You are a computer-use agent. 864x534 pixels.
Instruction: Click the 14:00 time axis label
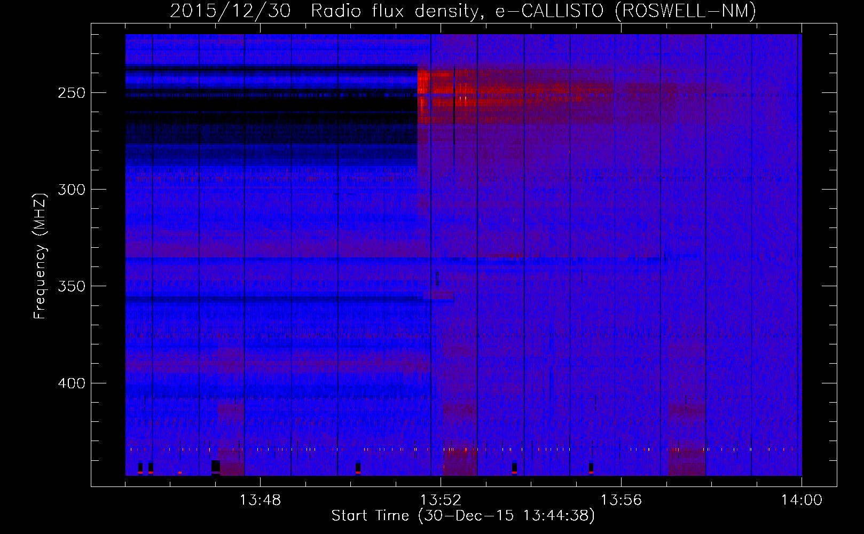[801, 500]
